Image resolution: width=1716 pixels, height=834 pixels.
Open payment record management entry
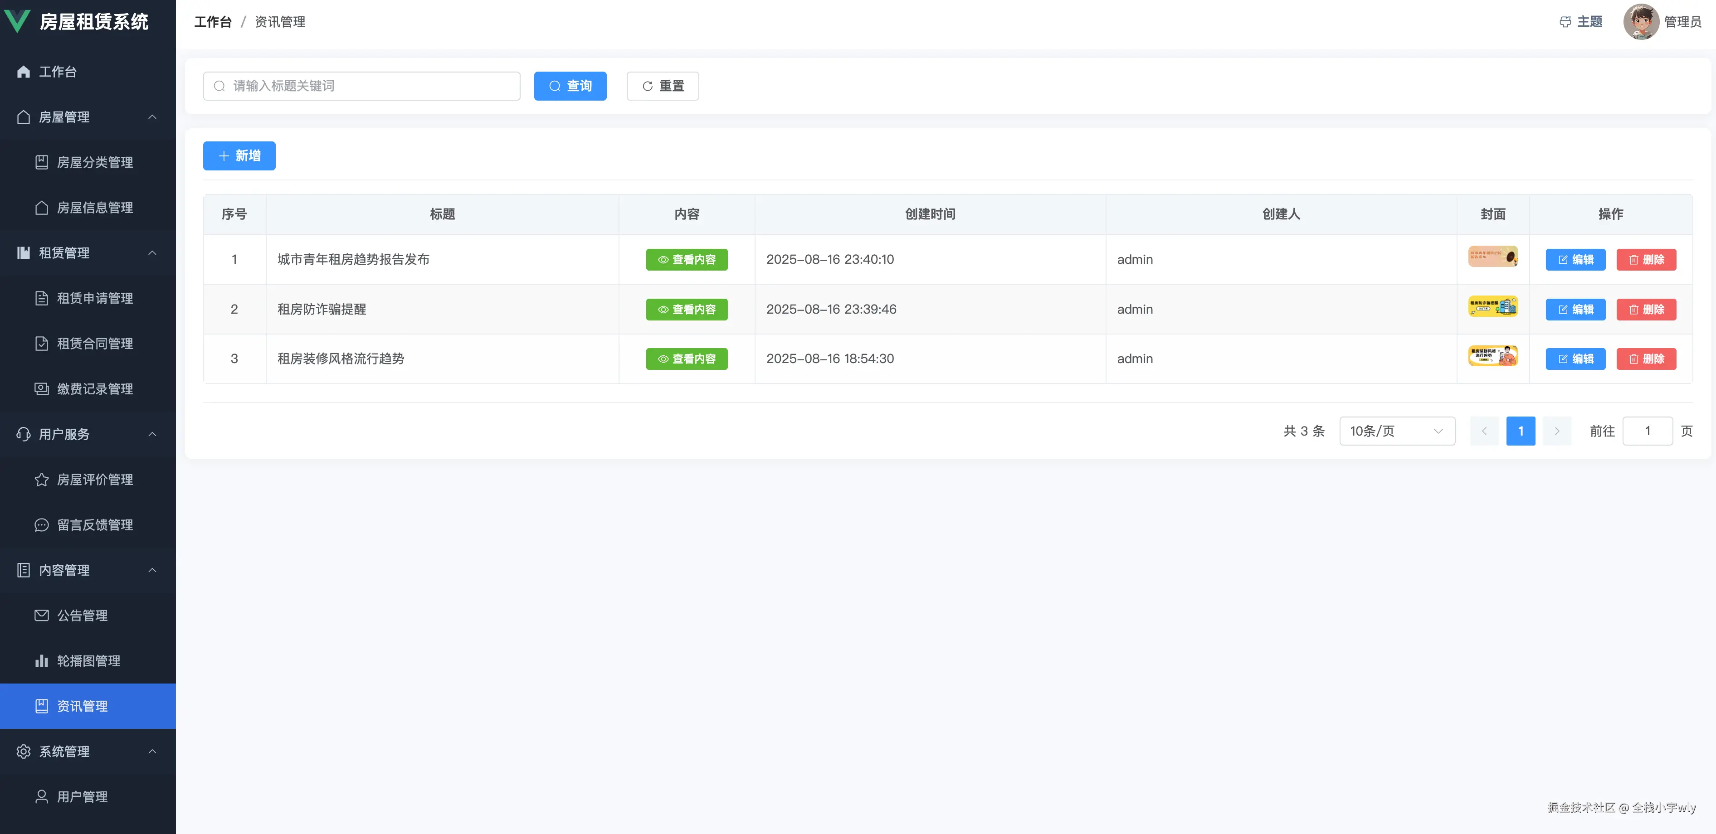(x=94, y=389)
